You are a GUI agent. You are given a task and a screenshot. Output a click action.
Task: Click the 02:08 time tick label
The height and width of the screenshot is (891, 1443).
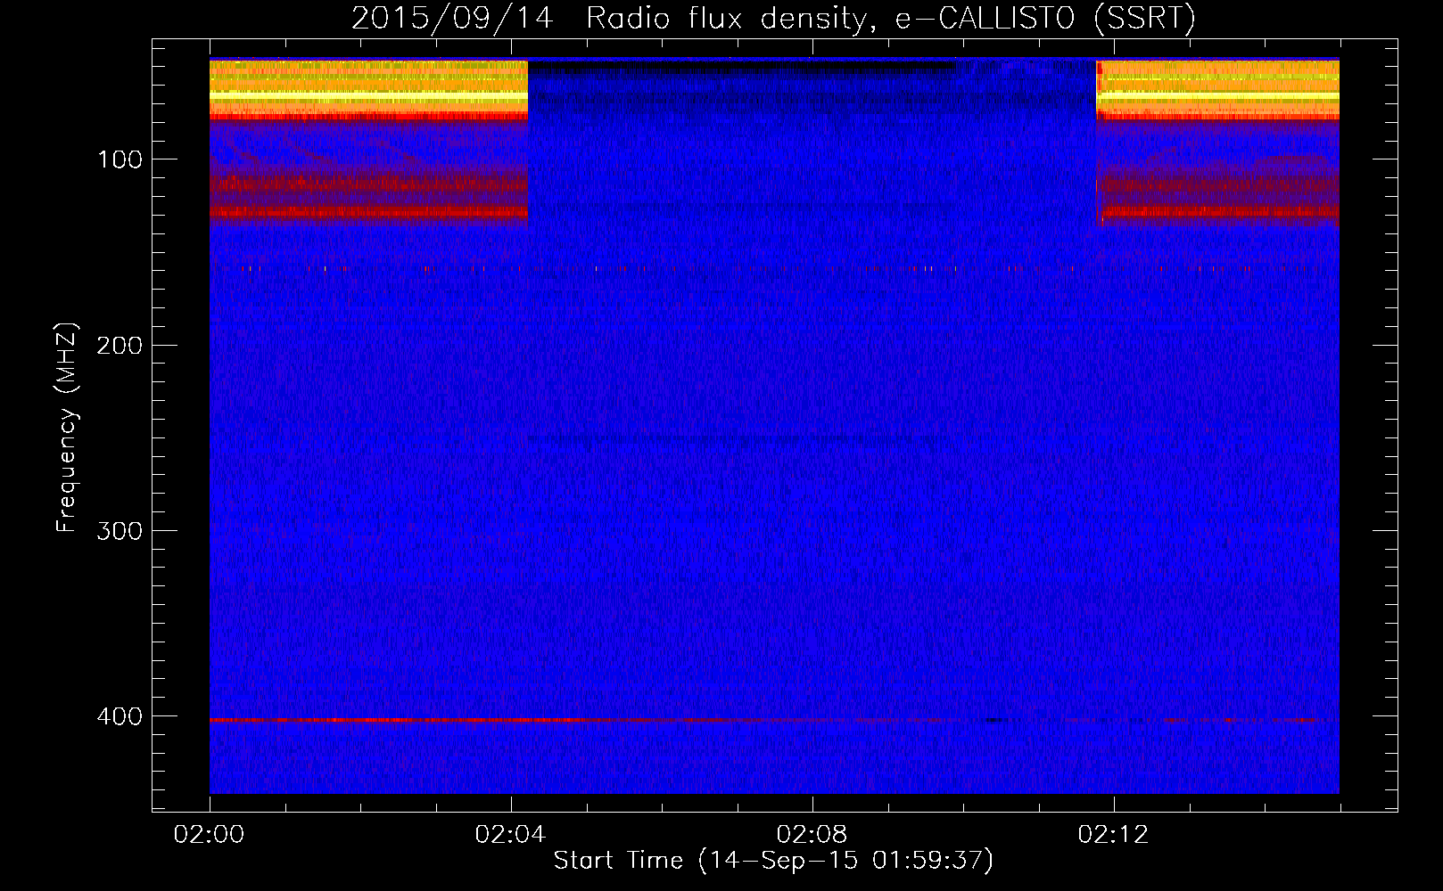click(x=812, y=835)
